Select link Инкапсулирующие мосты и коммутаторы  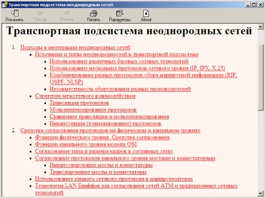[x=101, y=165]
